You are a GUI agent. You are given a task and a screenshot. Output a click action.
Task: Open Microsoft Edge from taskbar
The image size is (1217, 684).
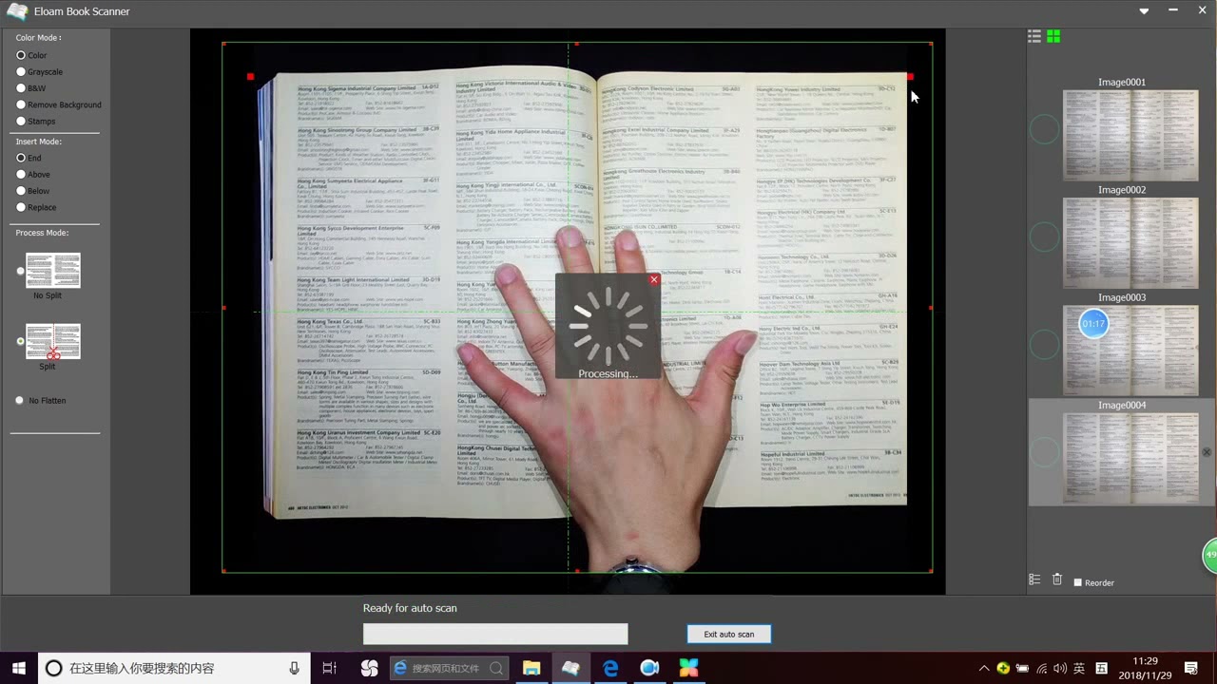tap(610, 668)
